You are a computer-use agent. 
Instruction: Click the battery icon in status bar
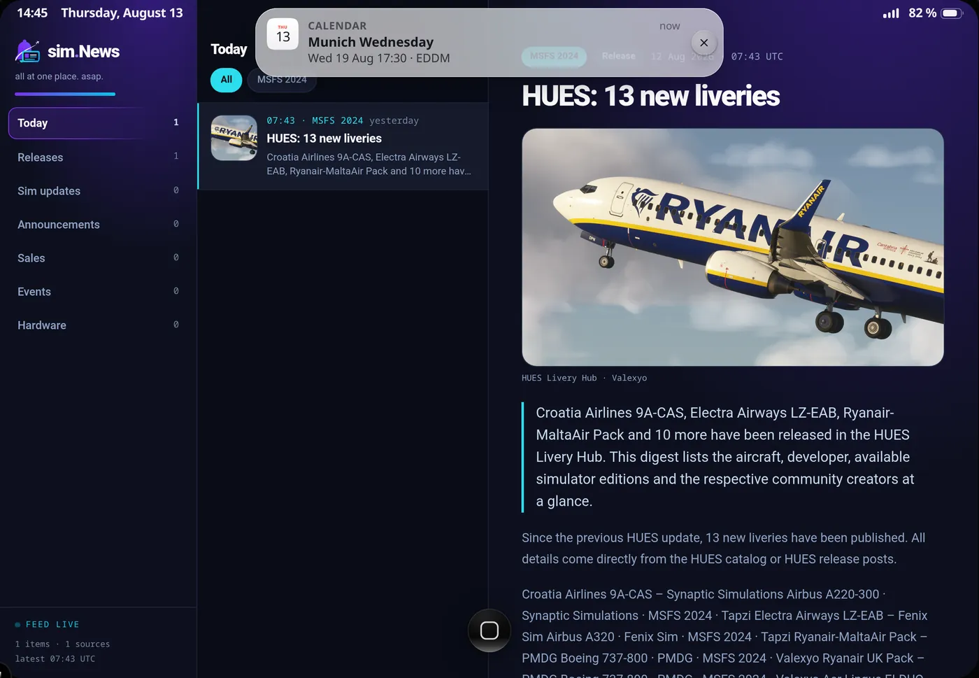[952, 13]
